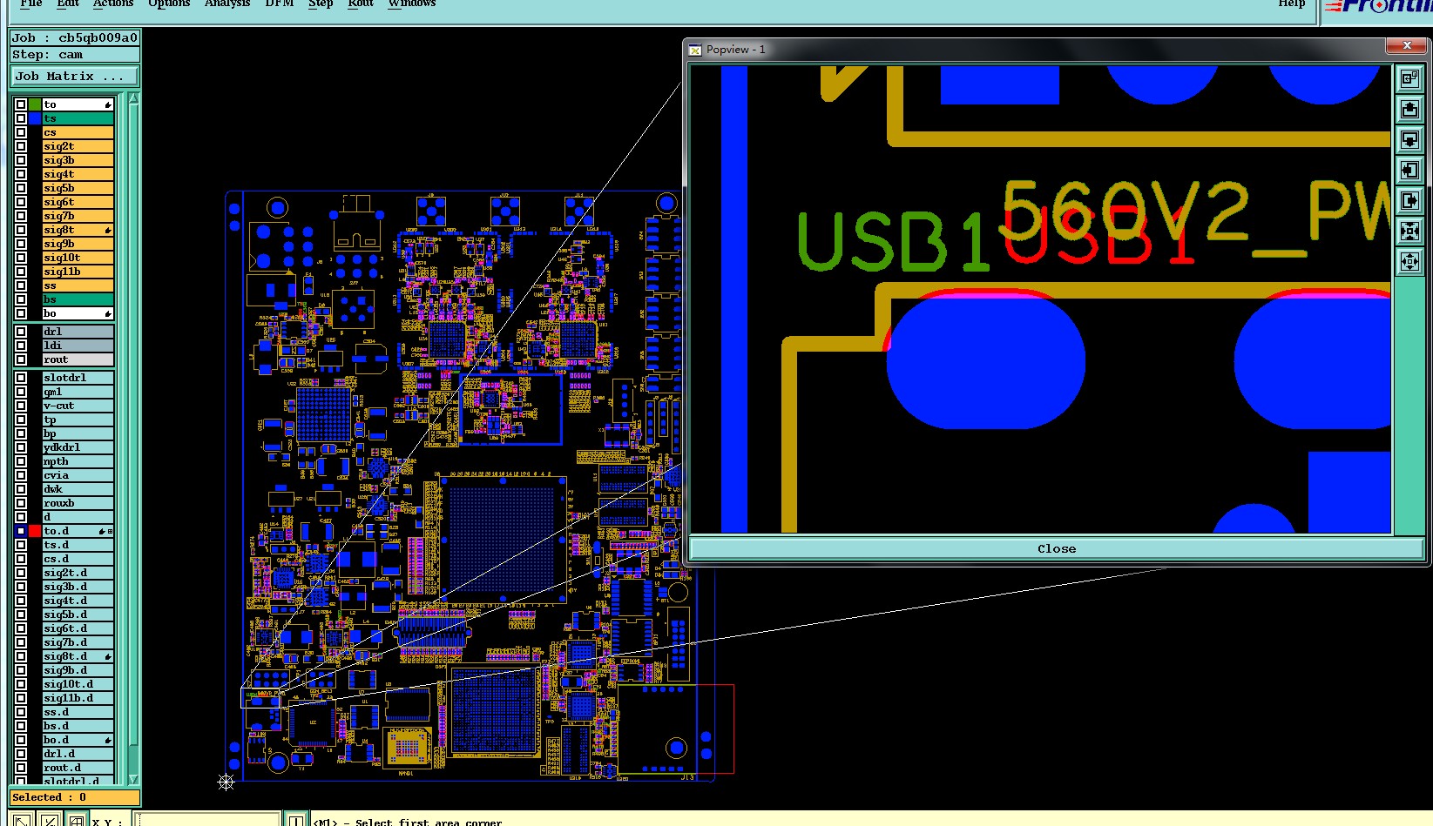1433x826 pixels.
Task: Select the sig4t layer row
Action: pos(78,174)
